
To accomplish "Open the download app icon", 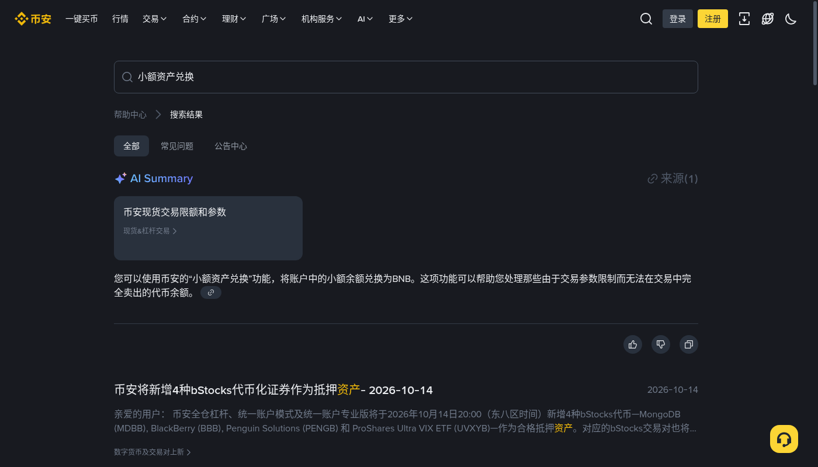I will click(744, 19).
